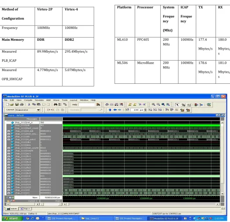This screenshot has width=230, height=222.
Task: Click the Zoom In magnifier icon
Action: [x=153, y=104]
